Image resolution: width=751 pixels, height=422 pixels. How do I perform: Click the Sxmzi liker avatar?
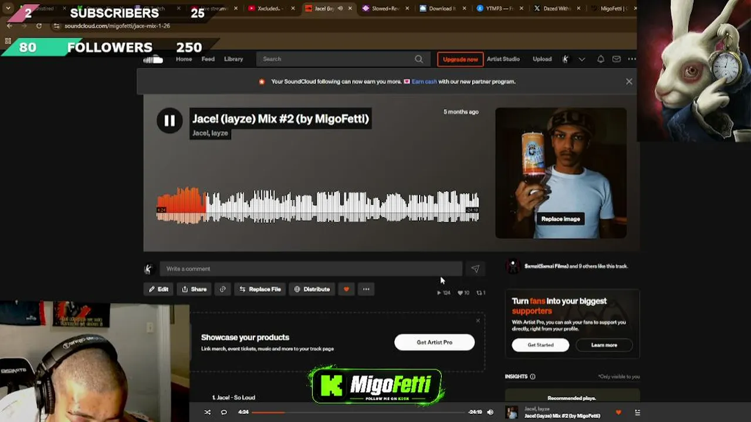click(x=513, y=267)
